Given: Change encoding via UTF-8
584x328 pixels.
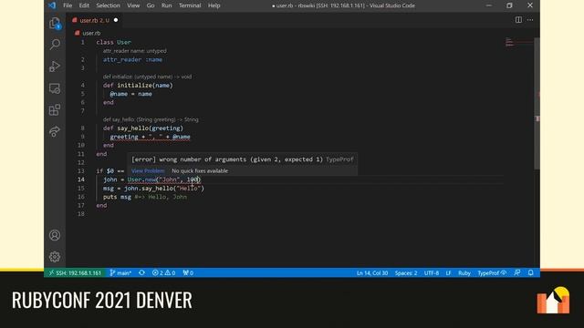Looking at the screenshot, I should click(x=432, y=273).
